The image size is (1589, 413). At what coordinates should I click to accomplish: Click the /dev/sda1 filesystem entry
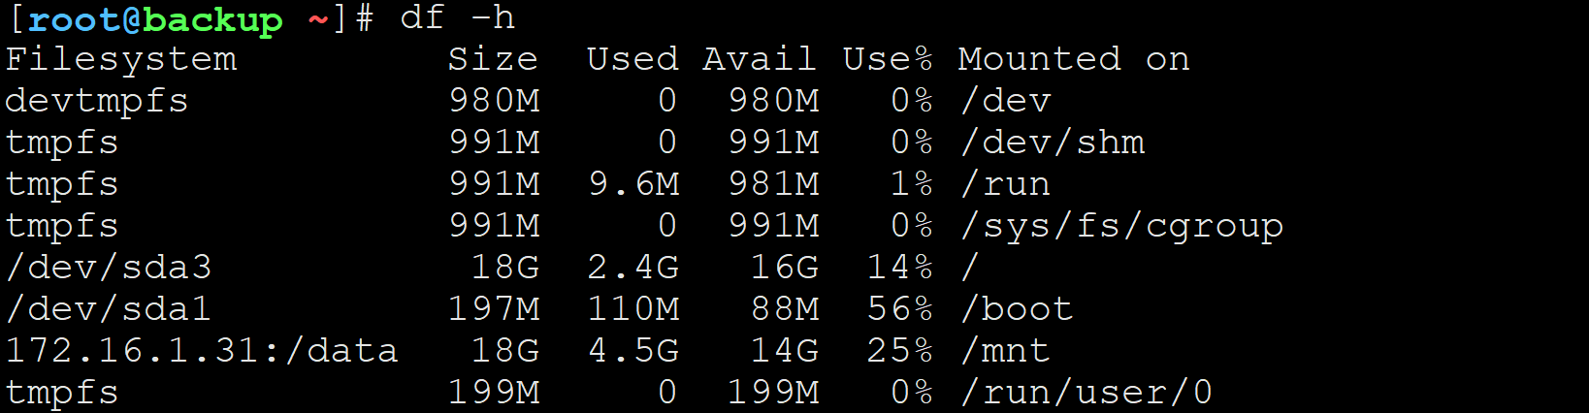tap(109, 309)
